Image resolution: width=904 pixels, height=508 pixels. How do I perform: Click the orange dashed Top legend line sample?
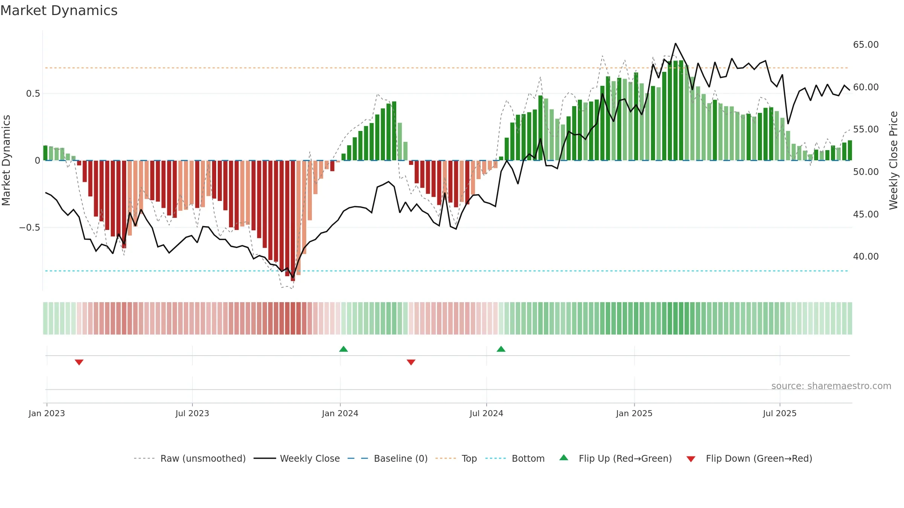(446, 458)
